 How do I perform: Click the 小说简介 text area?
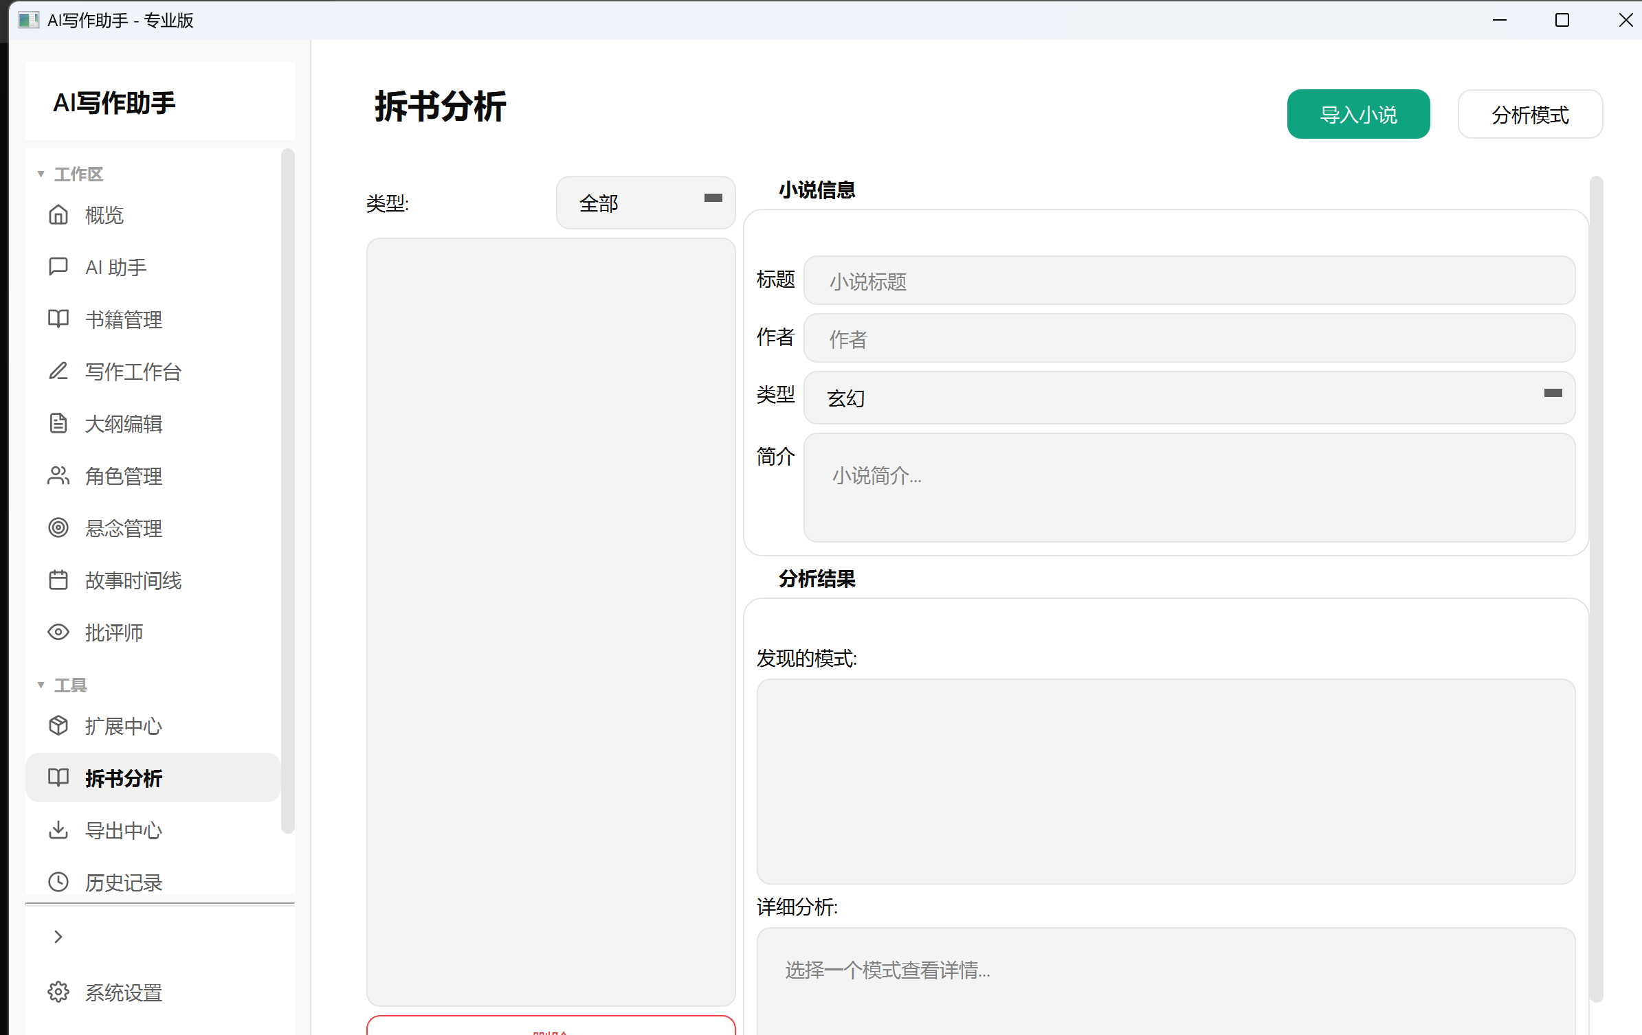1189,488
